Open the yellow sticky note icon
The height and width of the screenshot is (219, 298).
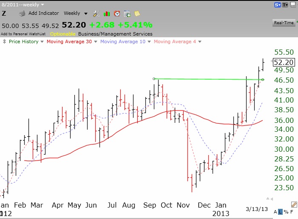(137, 14)
